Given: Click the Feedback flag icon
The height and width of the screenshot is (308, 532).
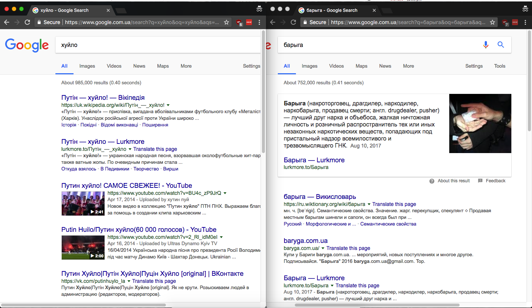Looking at the screenshot, I should [x=480, y=181].
